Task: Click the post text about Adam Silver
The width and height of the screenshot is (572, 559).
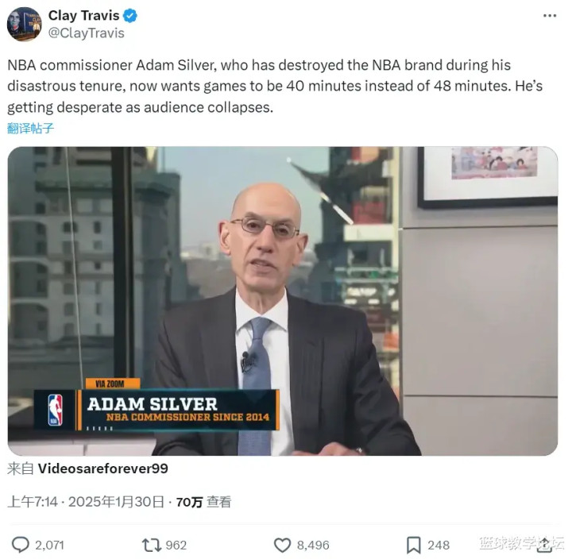Action: click(x=275, y=86)
